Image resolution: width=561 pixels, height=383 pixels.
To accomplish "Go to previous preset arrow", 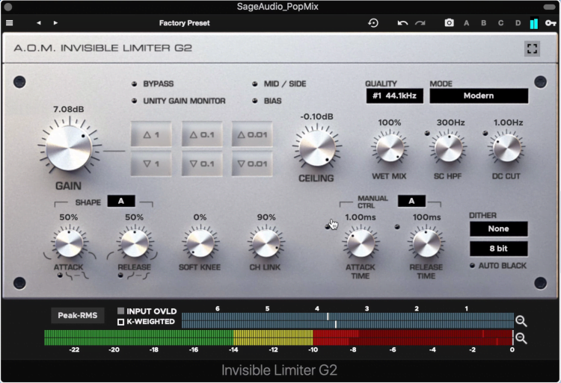I will [x=39, y=23].
